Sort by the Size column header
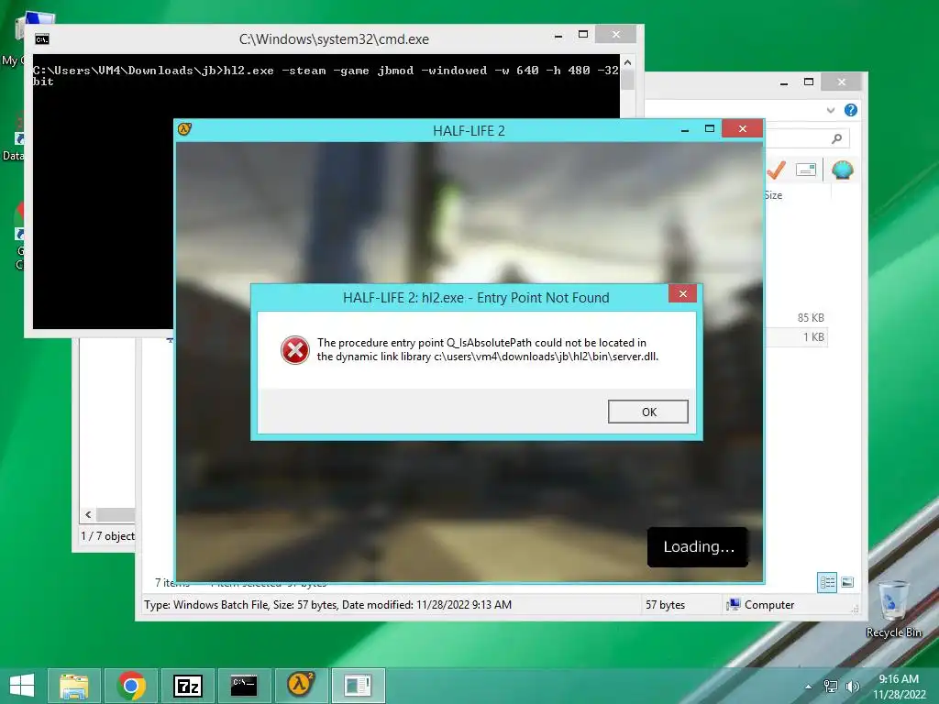The image size is (939, 704). (773, 195)
